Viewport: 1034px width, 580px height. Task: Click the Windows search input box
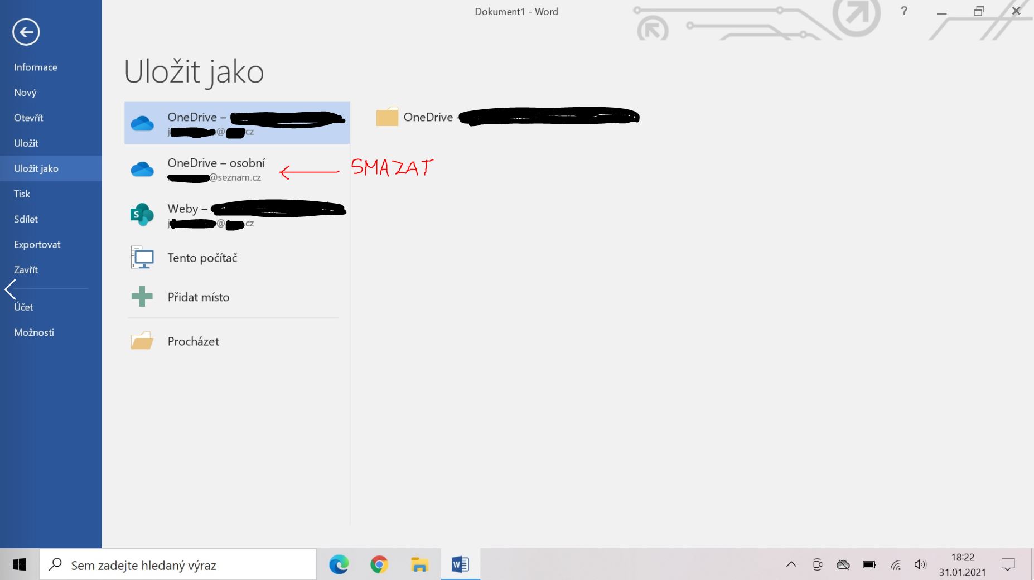pos(178,565)
